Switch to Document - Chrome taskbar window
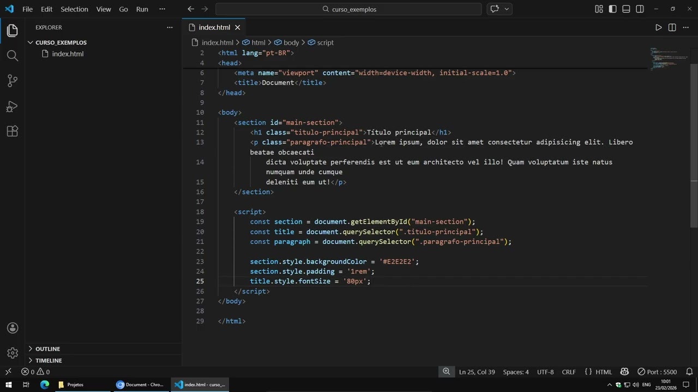Image resolution: width=698 pixels, height=392 pixels. [x=140, y=384]
